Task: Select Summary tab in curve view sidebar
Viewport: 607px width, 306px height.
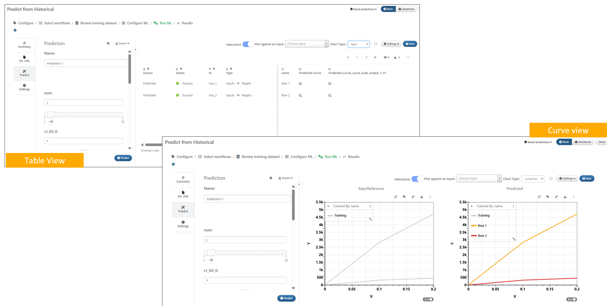Action: pos(183,179)
